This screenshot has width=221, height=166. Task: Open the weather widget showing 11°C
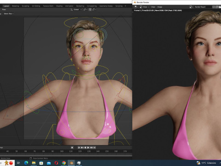[x=206, y=163]
